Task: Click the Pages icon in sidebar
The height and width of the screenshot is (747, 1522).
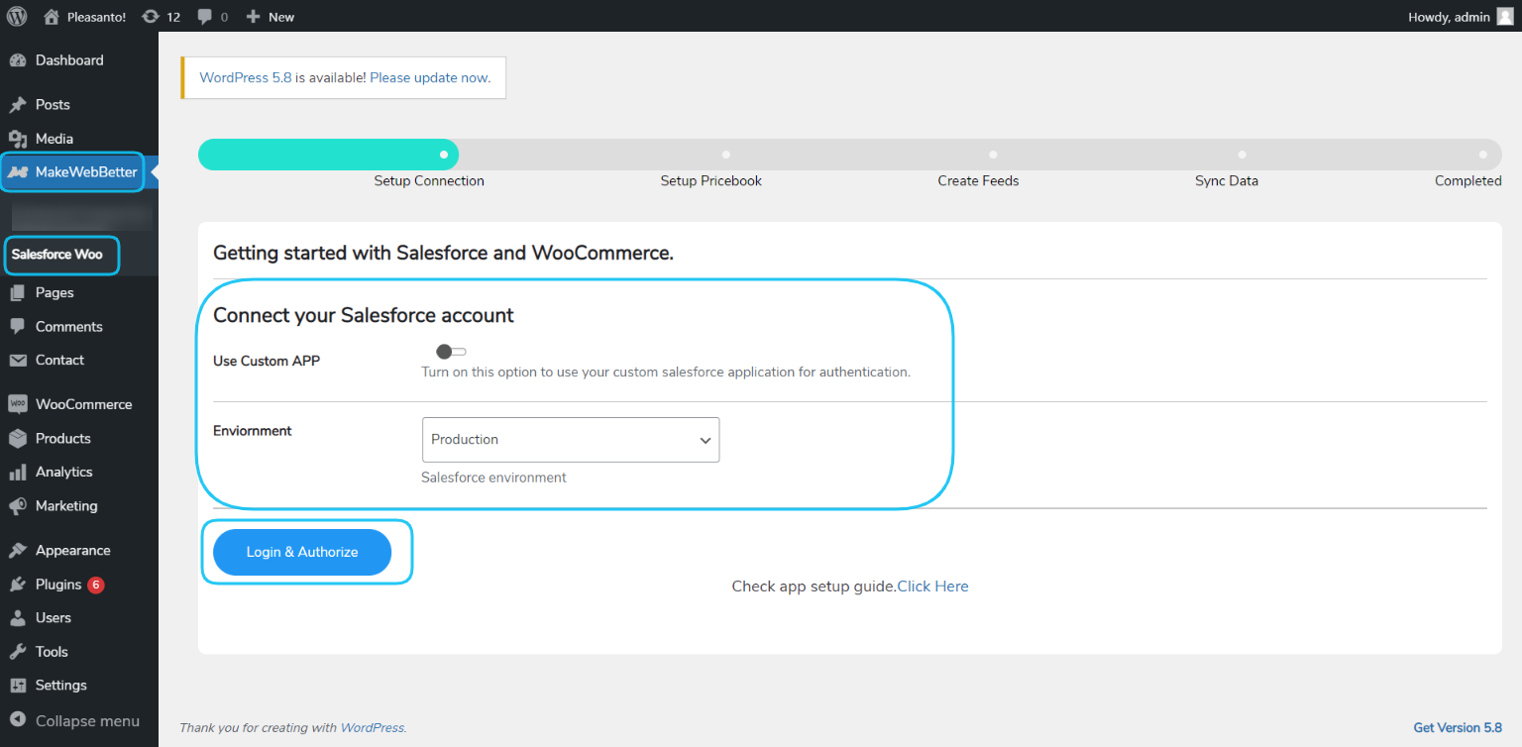Action: click(x=18, y=292)
